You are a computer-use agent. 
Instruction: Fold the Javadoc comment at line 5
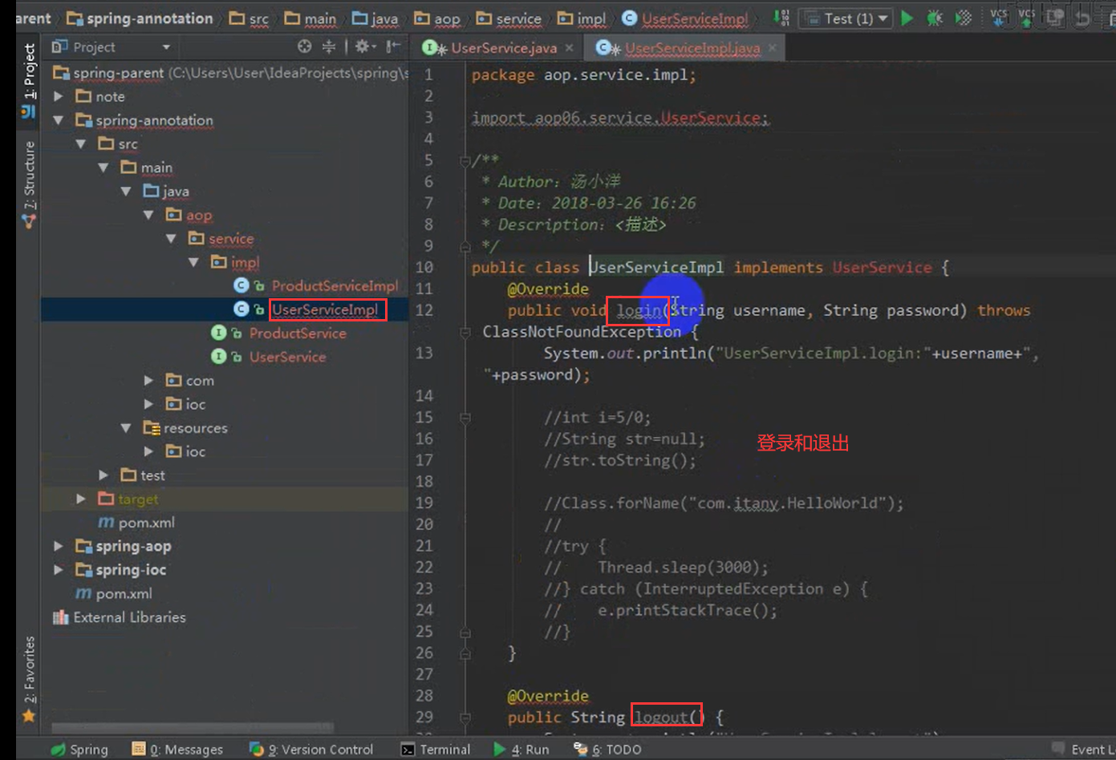[465, 160]
